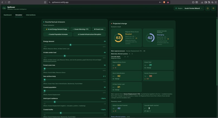This screenshot has height=118, width=218.
Task: Click the browser address bar URL
Action: [60, 2]
